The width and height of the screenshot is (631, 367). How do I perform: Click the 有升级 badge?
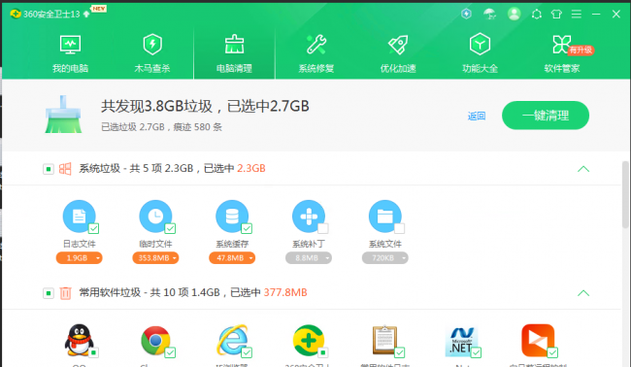[581, 50]
